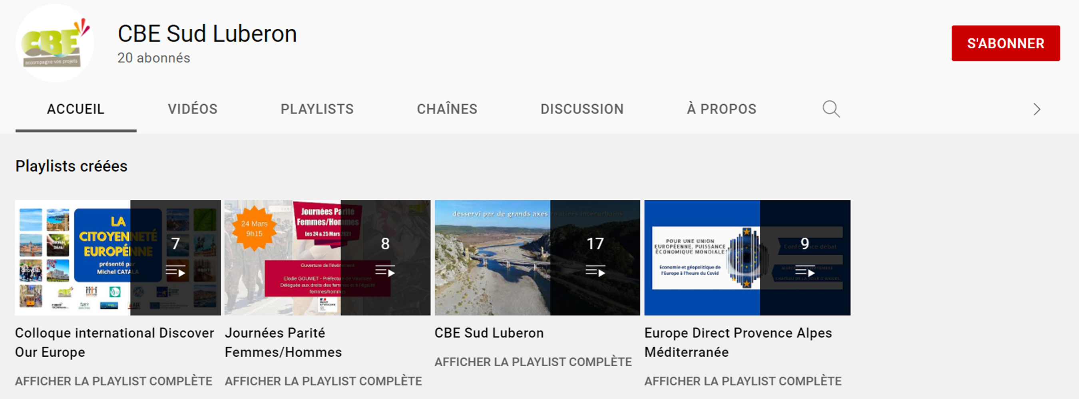Click the Playlists créées section heading
Viewport: 1079px width, 399px height.
(x=71, y=166)
